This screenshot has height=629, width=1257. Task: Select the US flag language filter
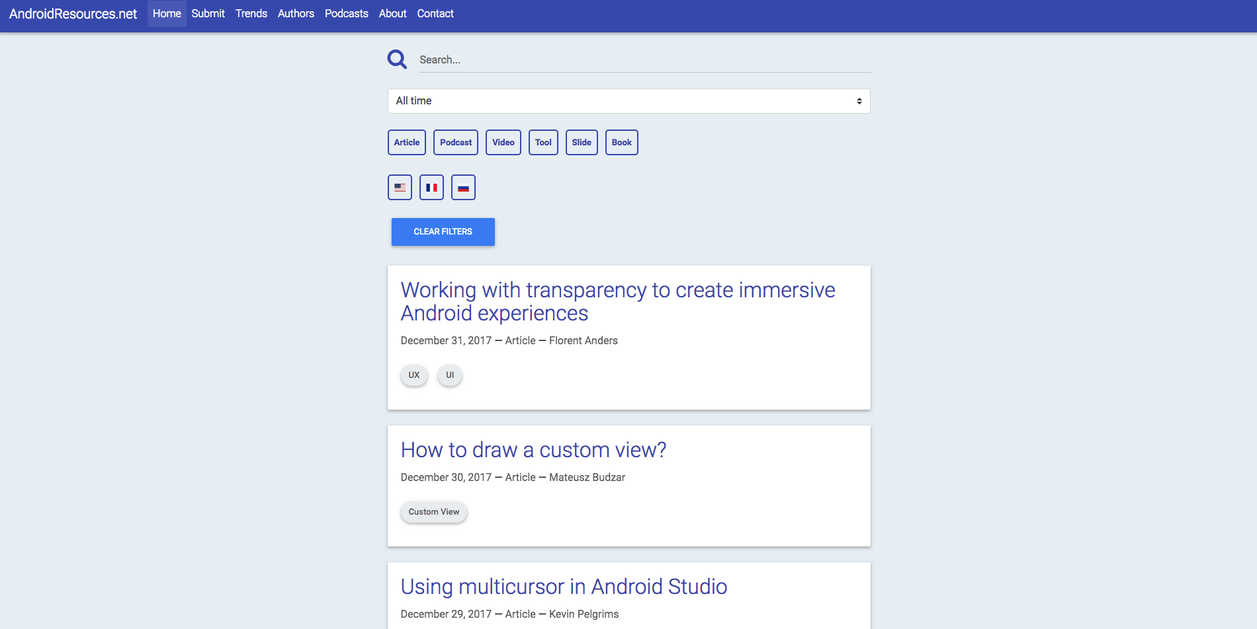[400, 187]
